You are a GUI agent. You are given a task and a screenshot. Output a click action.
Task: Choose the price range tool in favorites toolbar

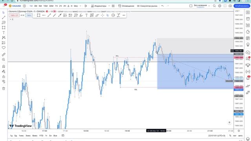118,15
